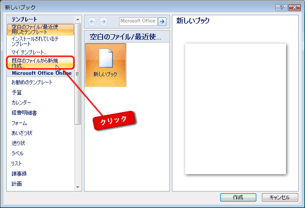Select the 経費明細書 template category
This screenshot has width=305, height=208.
24,113
